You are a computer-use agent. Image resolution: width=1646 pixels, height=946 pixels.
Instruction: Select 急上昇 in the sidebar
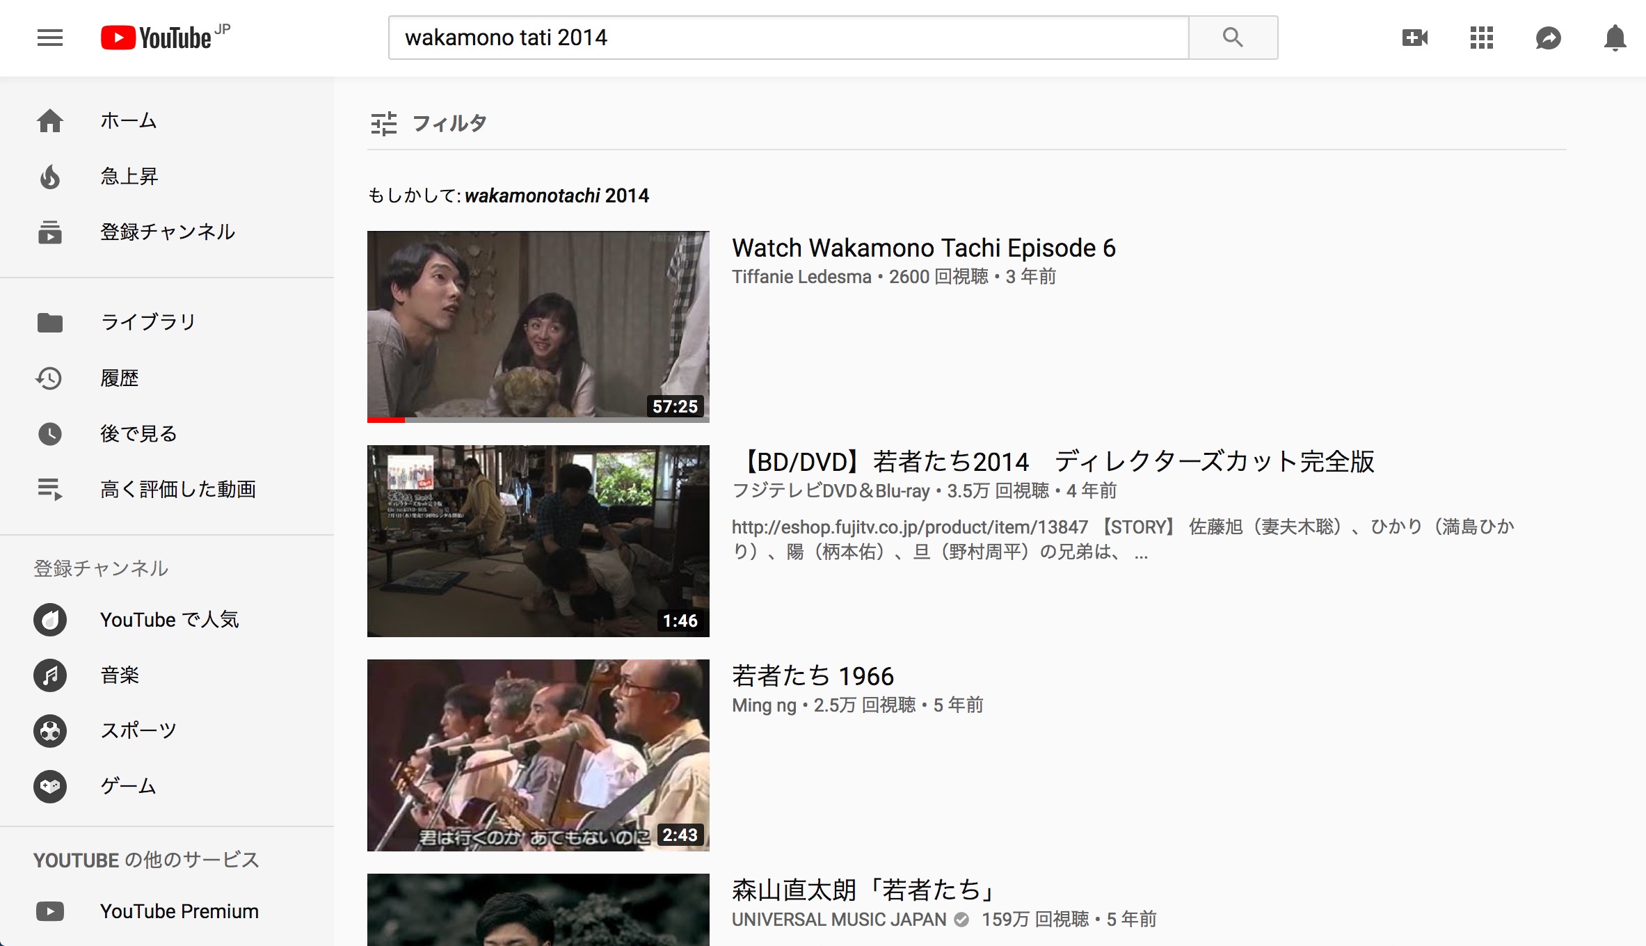(x=129, y=177)
